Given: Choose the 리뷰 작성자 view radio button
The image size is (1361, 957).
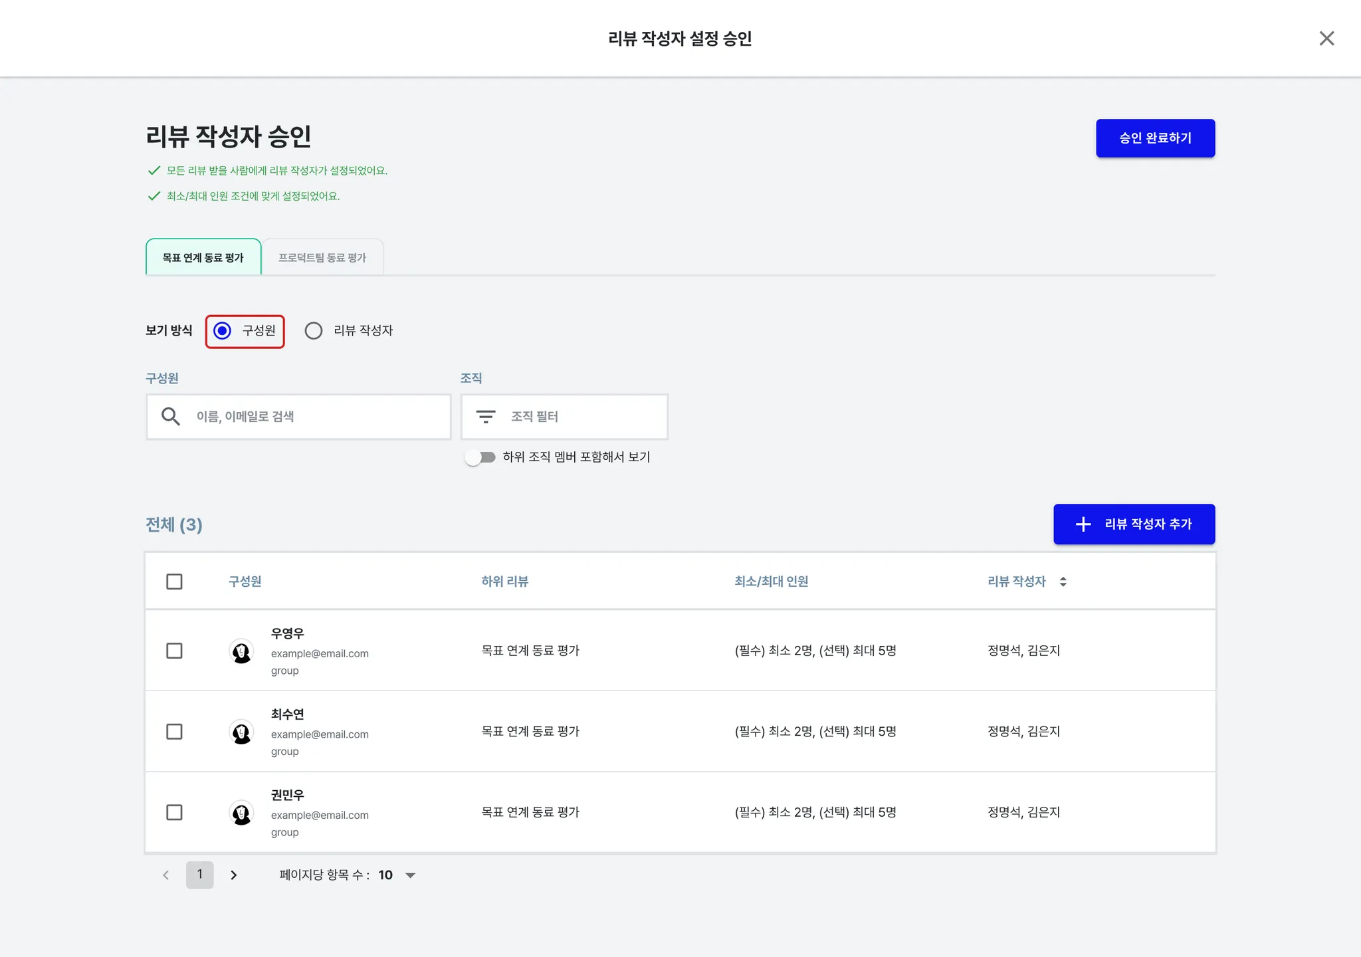Looking at the screenshot, I should tap(314, 330).
